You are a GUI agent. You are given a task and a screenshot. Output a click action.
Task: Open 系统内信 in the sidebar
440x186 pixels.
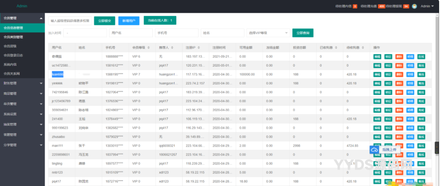click(x=22, y=64)
